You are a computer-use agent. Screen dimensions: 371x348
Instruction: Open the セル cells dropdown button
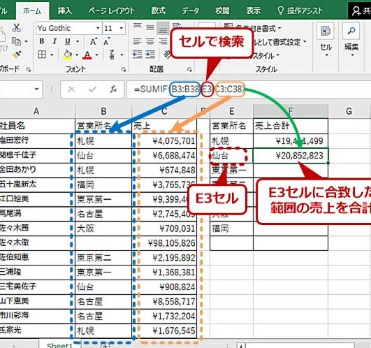point(326,41)
